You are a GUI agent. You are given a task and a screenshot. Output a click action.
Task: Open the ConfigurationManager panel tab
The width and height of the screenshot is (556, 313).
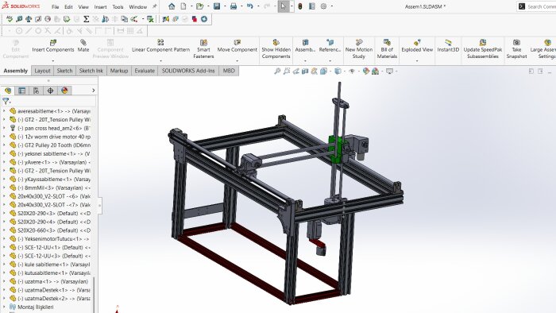[37, 91]
